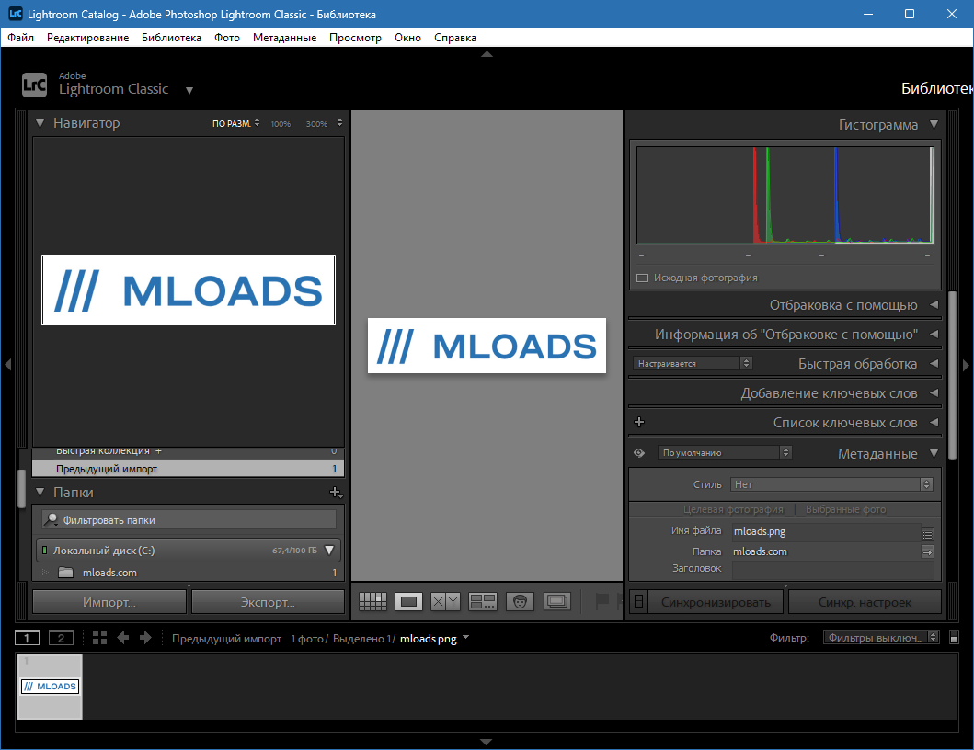Go back with the filmstrip left arrow
Viewport: 974px width, 750px height.
pos(123,638)
